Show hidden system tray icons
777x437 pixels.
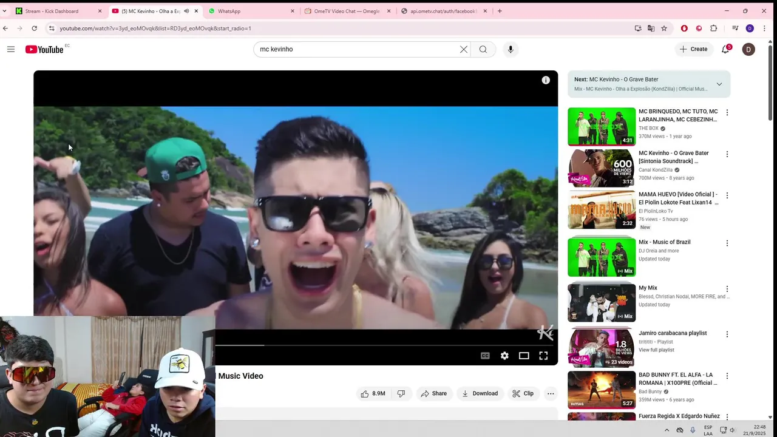point(667,430)
